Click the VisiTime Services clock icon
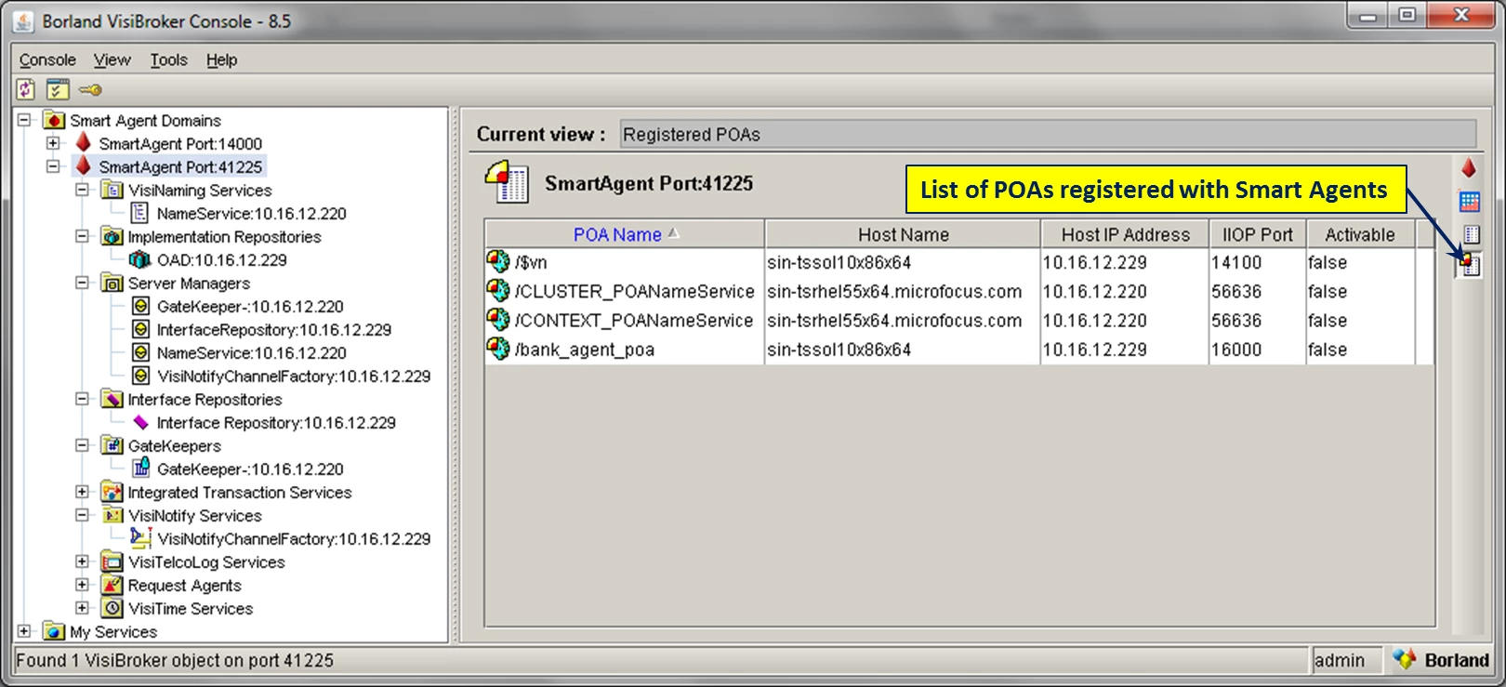 (x=112, y=608)
